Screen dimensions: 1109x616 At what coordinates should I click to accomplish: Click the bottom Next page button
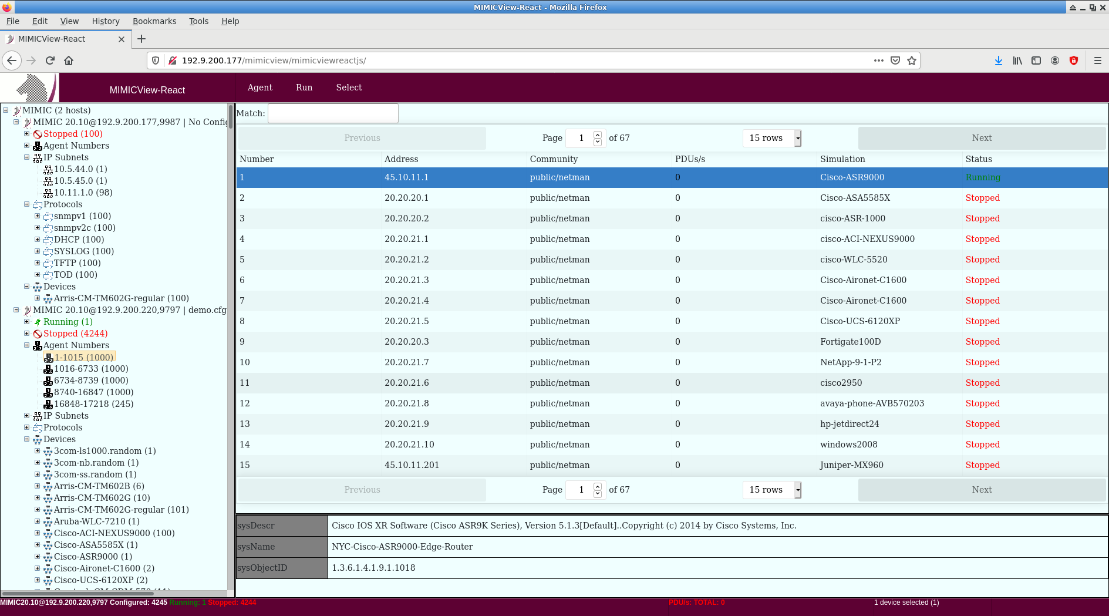pos(982,490)
